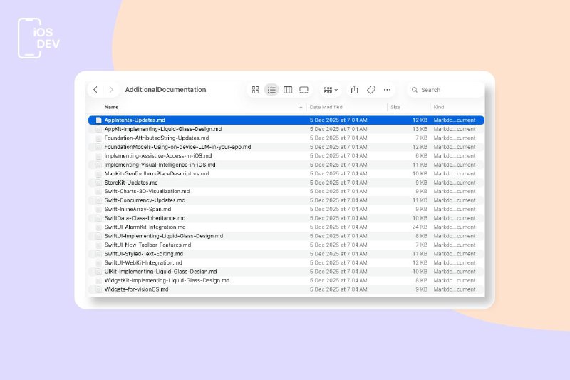This screenshot has width=570, height=380.
Task: Click the Kind column header
Action: tap(439, 107)
